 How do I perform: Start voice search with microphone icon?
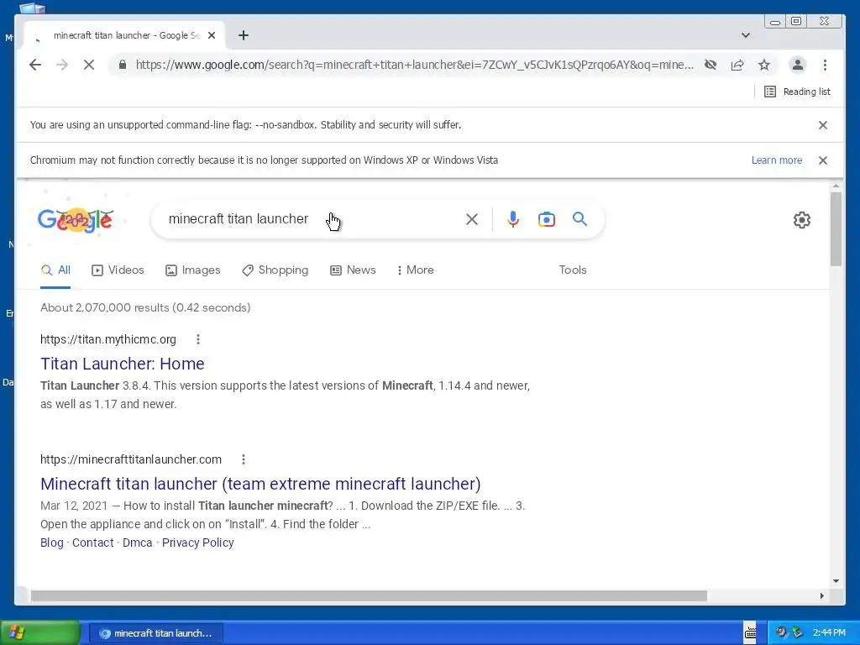point(513,219)
